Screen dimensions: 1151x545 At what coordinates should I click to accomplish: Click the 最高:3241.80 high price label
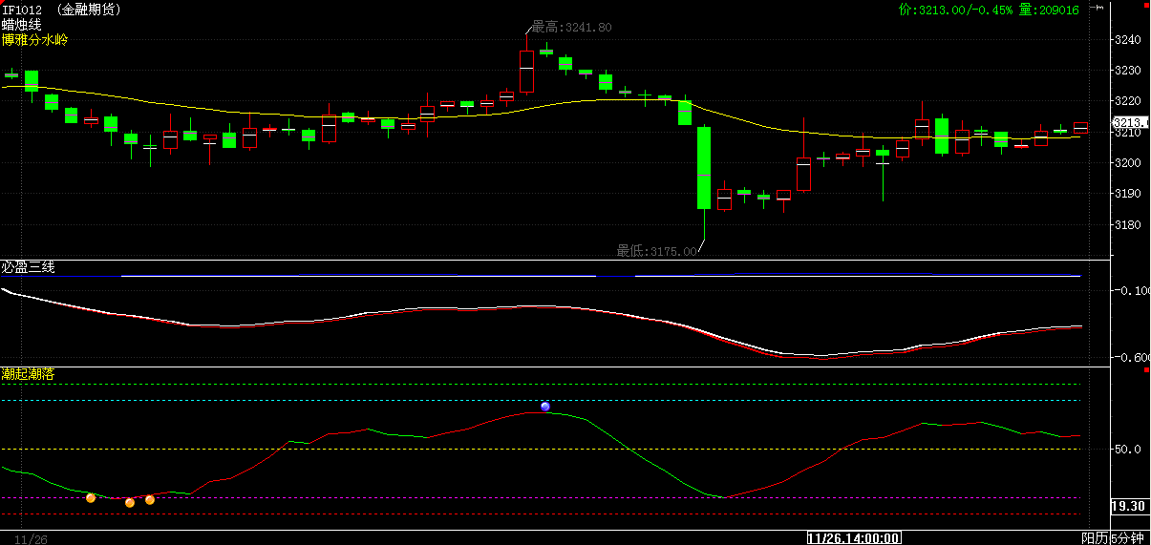(571, 29)
